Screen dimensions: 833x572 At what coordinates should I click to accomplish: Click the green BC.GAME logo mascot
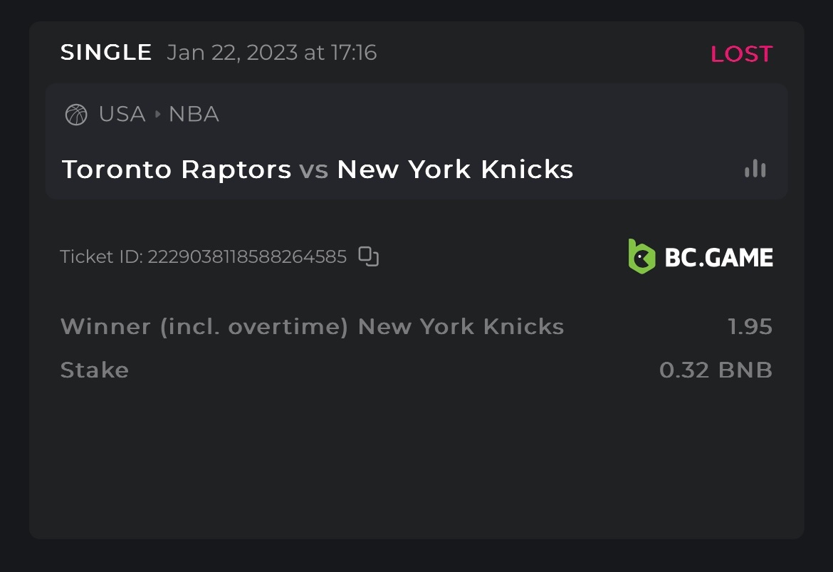point(641,256)
